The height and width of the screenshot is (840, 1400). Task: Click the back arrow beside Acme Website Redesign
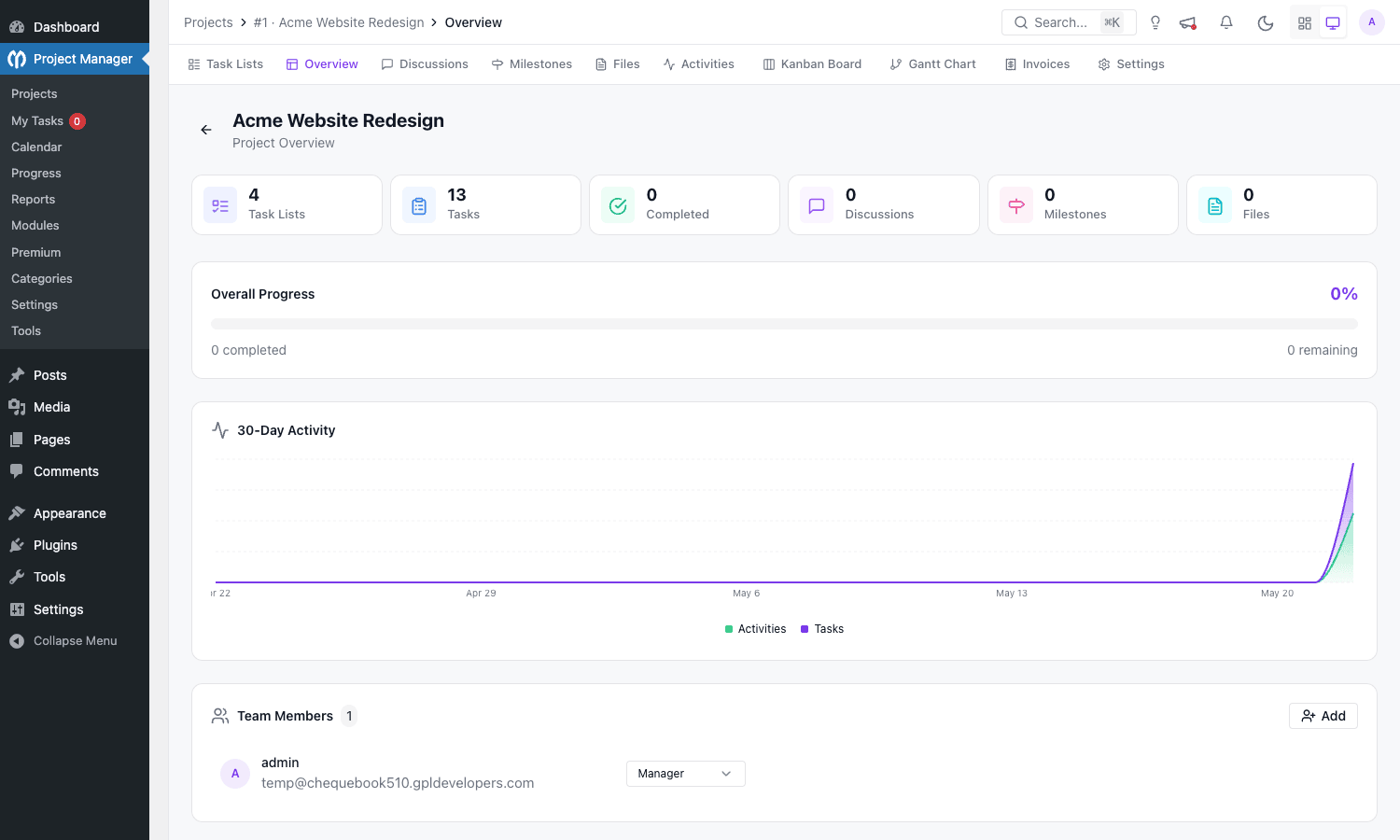206,130
